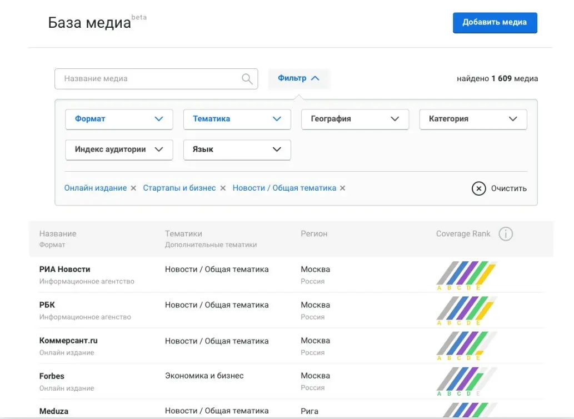Click Москва region in Forbes row
574x419 pixels.
tap(316, 376)
